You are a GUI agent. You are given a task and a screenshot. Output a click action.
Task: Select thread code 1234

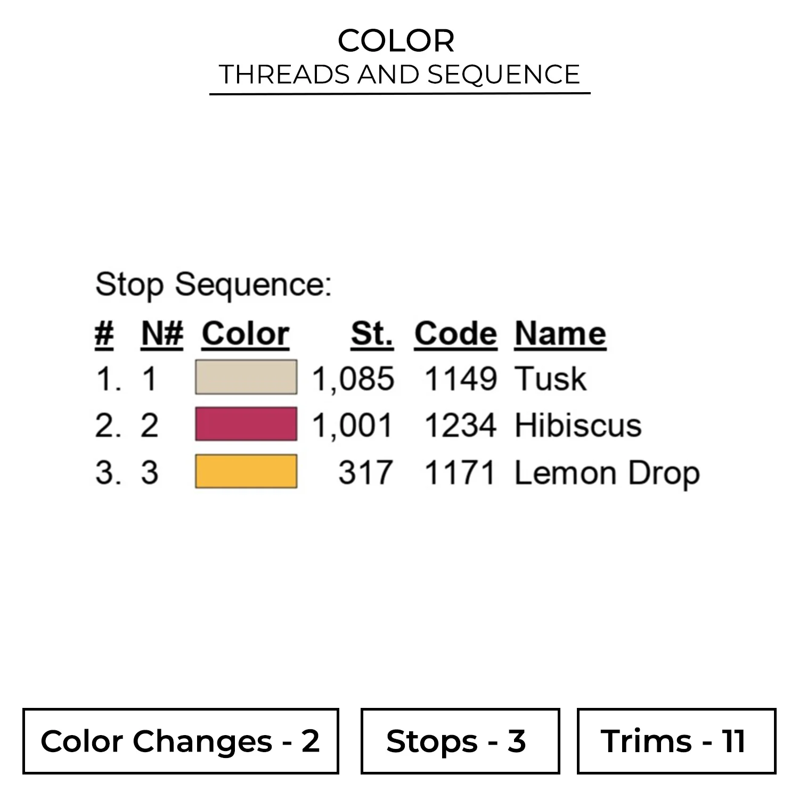point(460,426)
